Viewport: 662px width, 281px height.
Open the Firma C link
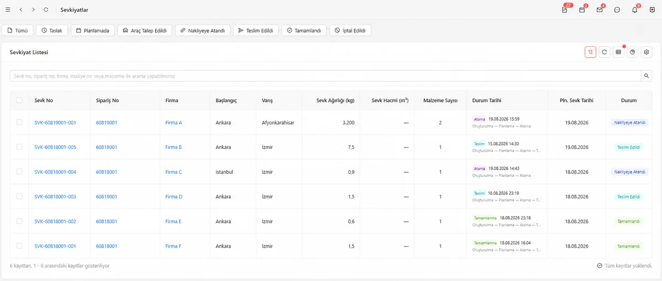click(173, 172)
